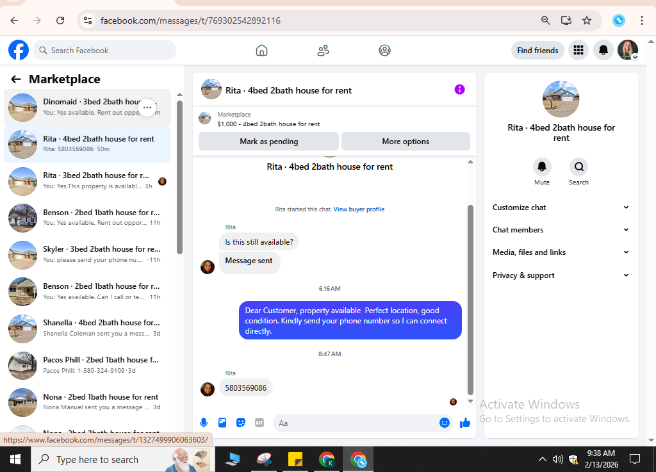This screenshot has height=472, width=656.
Task: Choose a GIF with the GIF icon
Action: click(x=259, y=423)
